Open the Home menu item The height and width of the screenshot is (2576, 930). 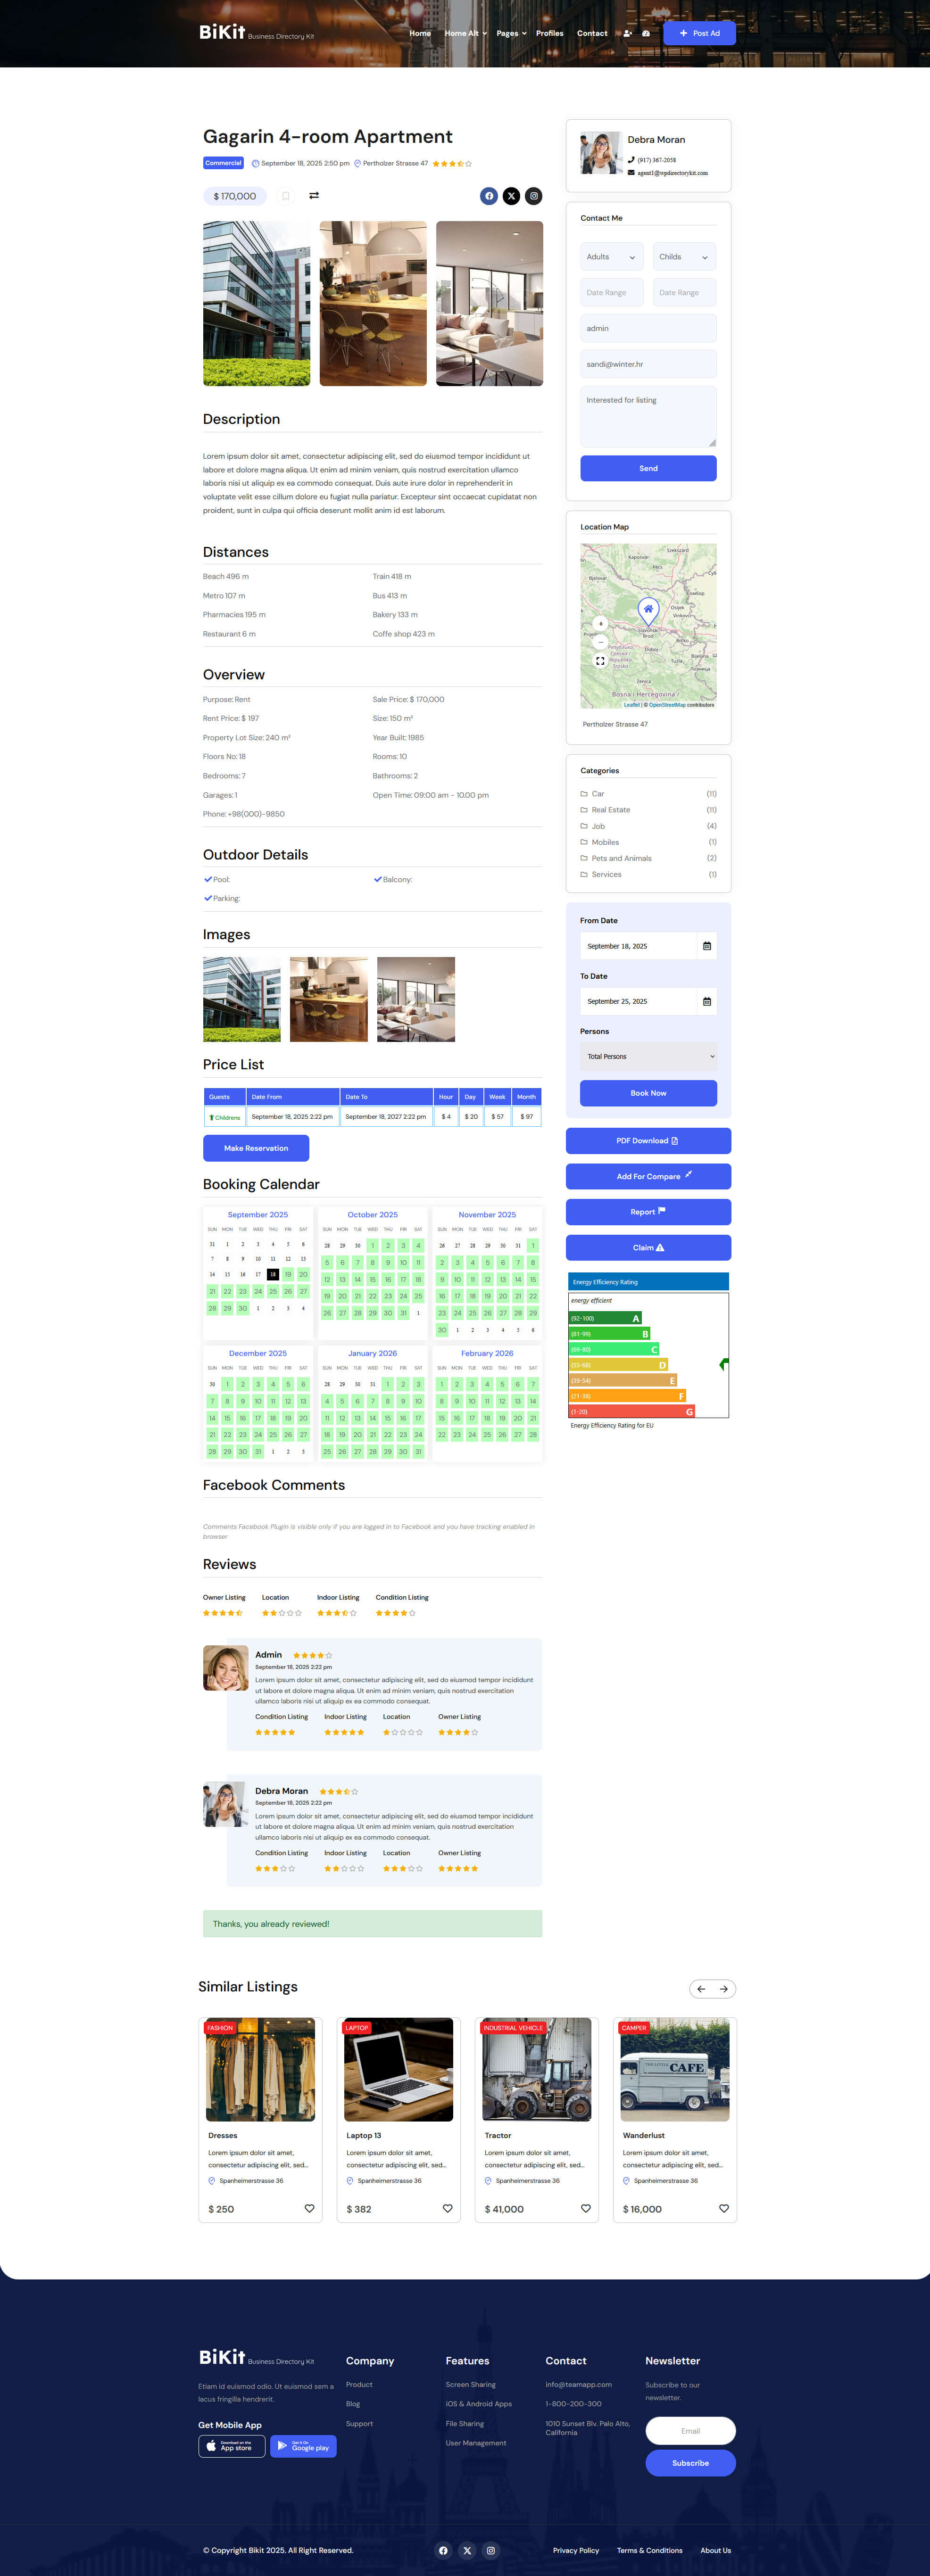420,33
